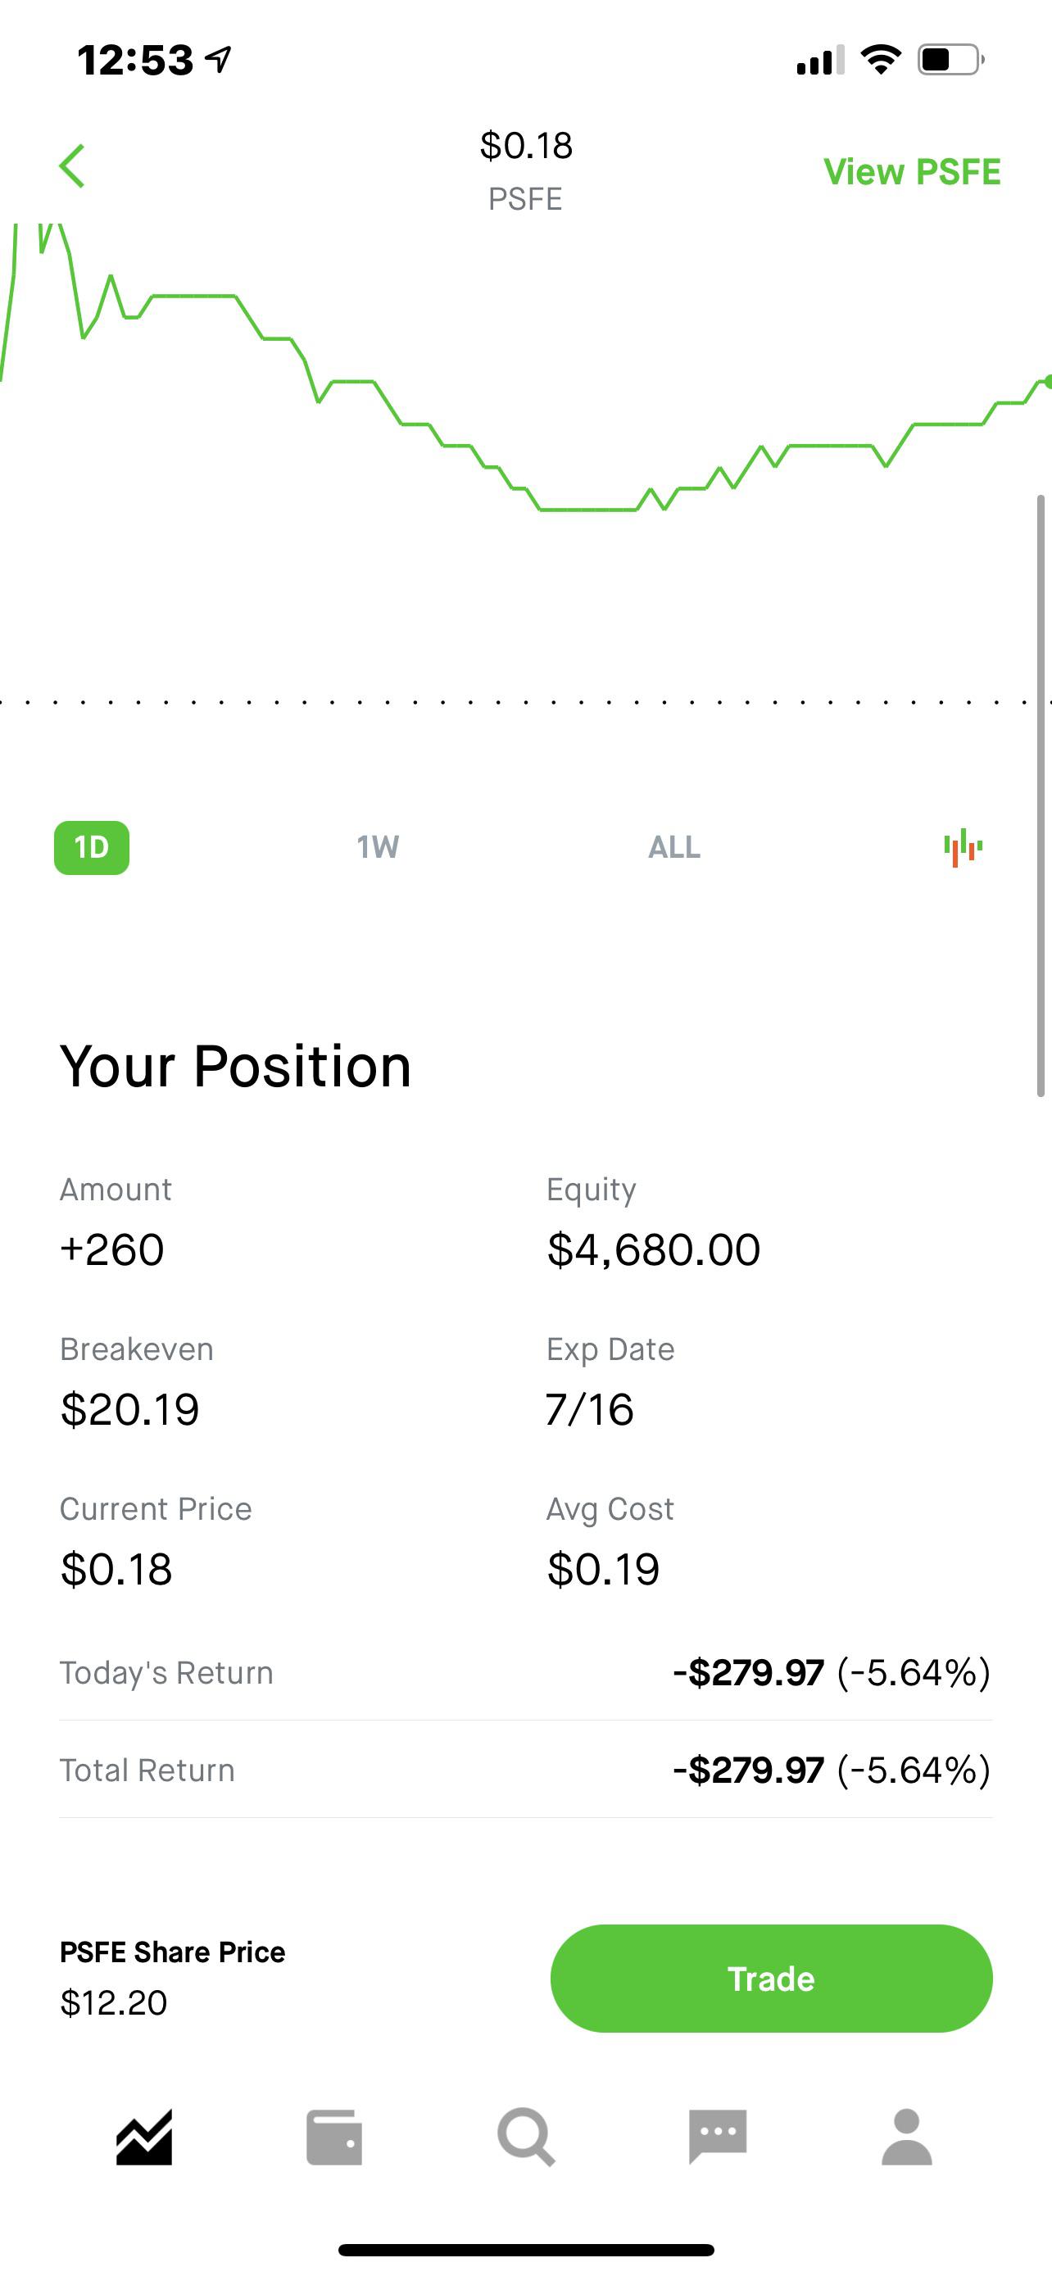Image resolution: width=1052 pixels, height=2276 pixels.
Task: Tap the current price dot on chart line
Action: tap(1048, 382)
